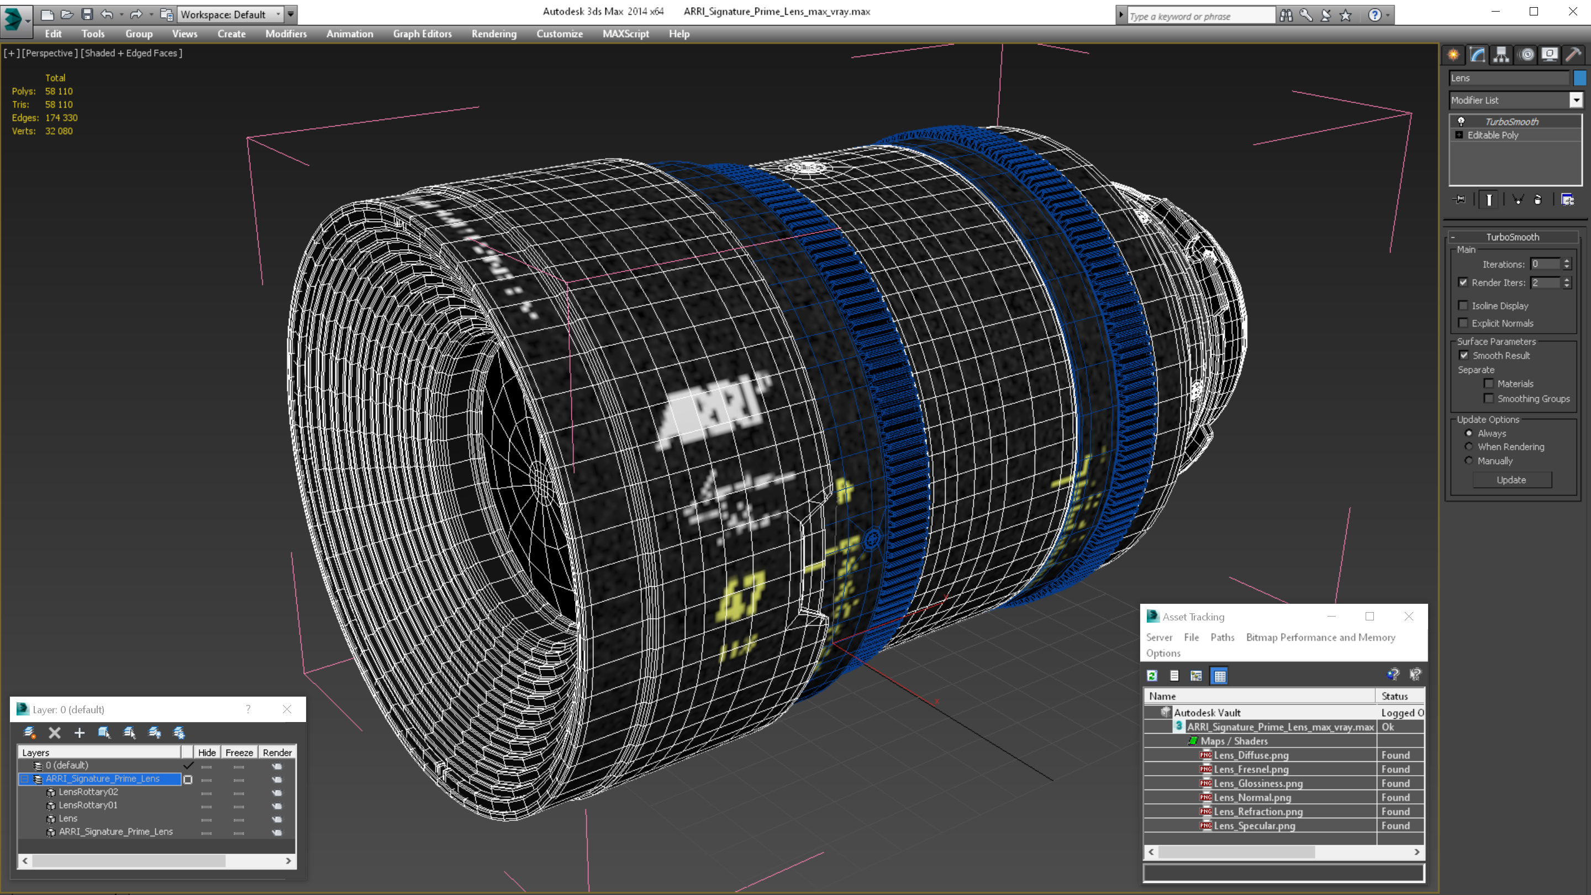Click binoculars search icon in InfoCenter
Screen dimensions: 1591x895
click(x=1286, y=15)
